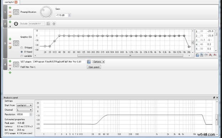Open the Channel dropdown
The height and width of the screenshot is (138, 222).
click(x=25, y=110)
